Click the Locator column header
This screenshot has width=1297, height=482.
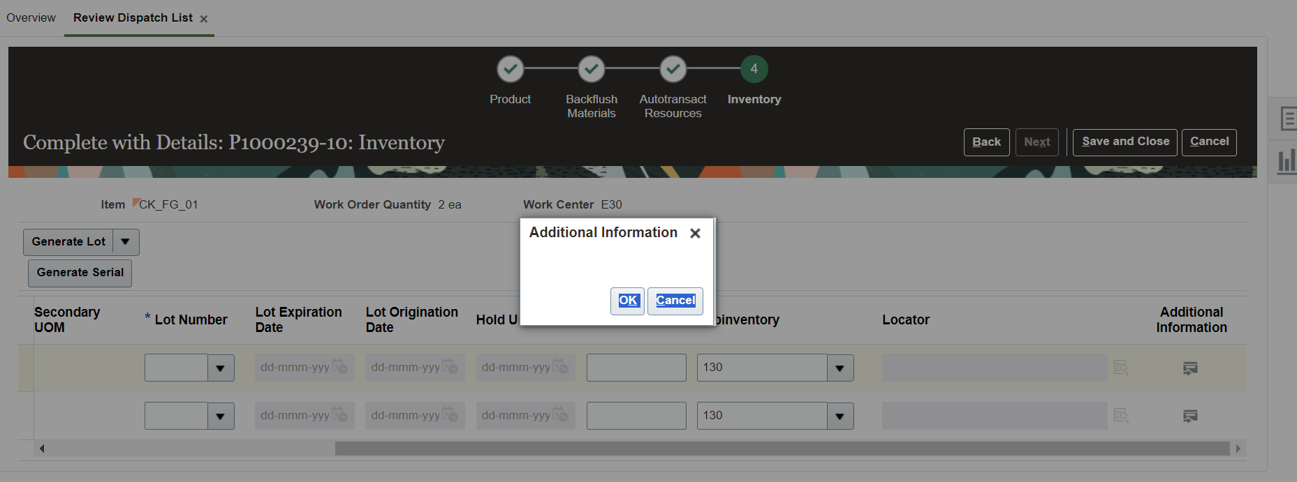[906, 320]
